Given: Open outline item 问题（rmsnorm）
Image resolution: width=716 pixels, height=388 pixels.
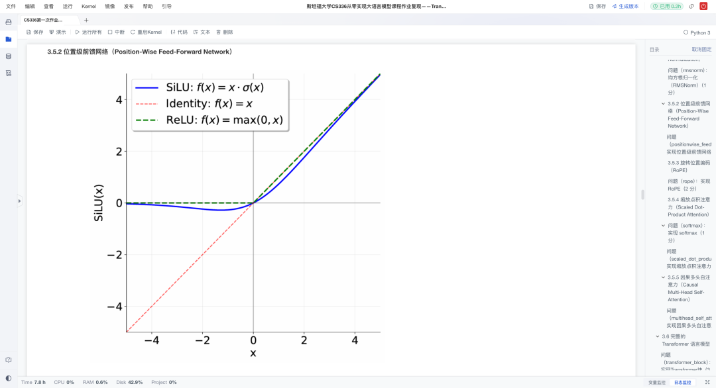Looking at the screenshot, I should tap(687, 81).
